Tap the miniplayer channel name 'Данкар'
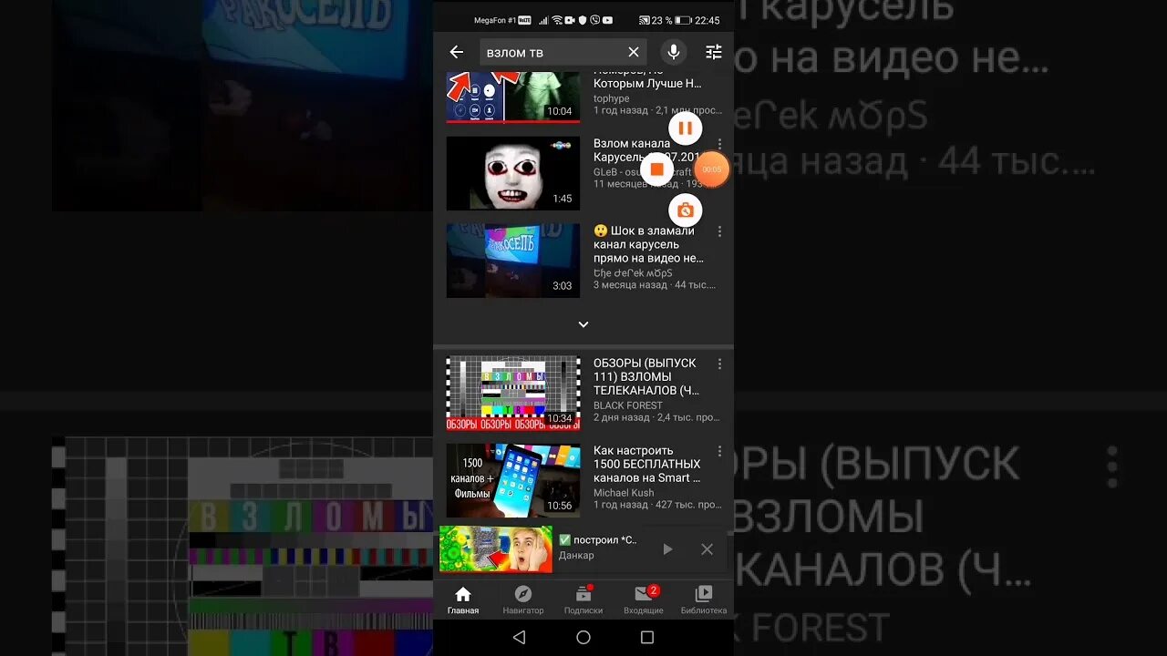This screenshot has width=1167, height=656. coord(576,556)
